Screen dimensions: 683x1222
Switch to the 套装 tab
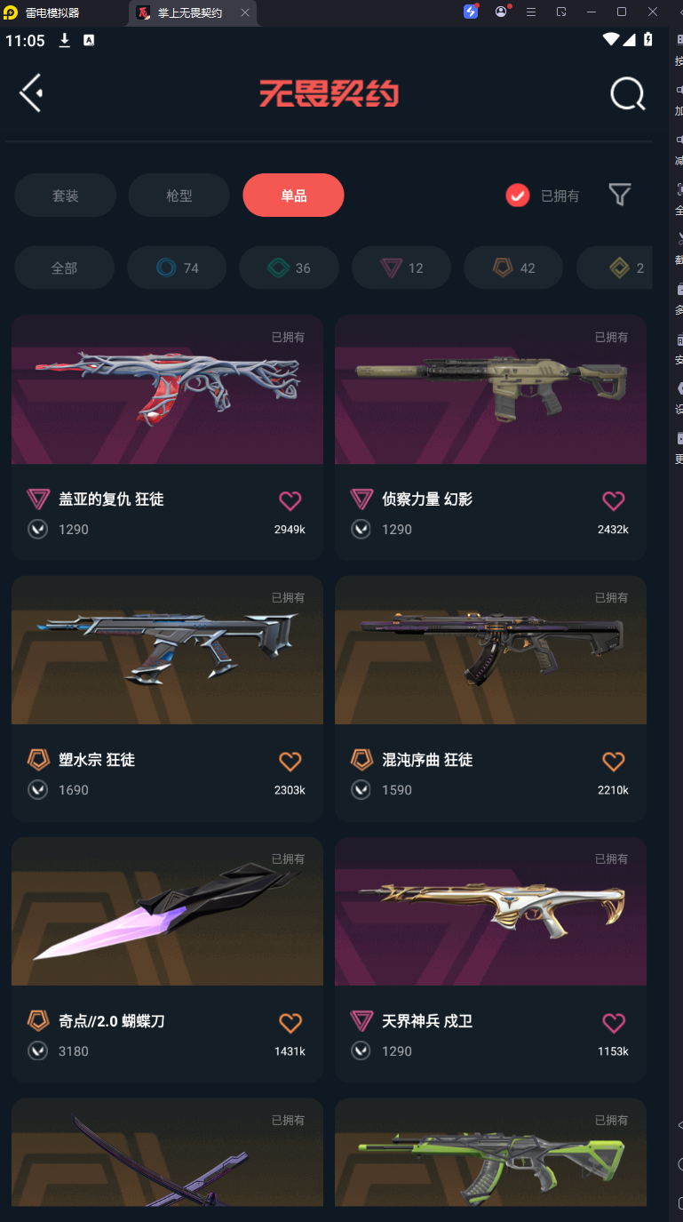(x=66, y=196)
